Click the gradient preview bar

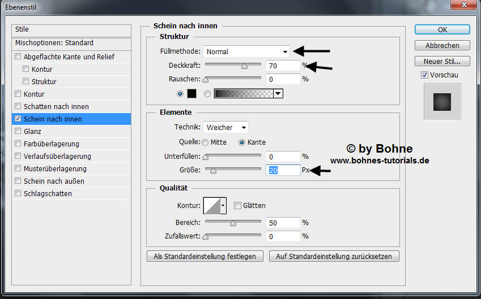(243, 94)
